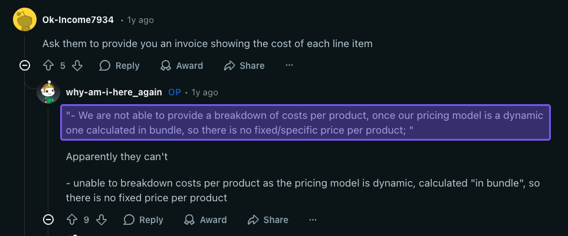This screenshot has width=568, height=236.
Task: Reply to why-am-i-here_again's comment
Action: [x=143, y=220]
